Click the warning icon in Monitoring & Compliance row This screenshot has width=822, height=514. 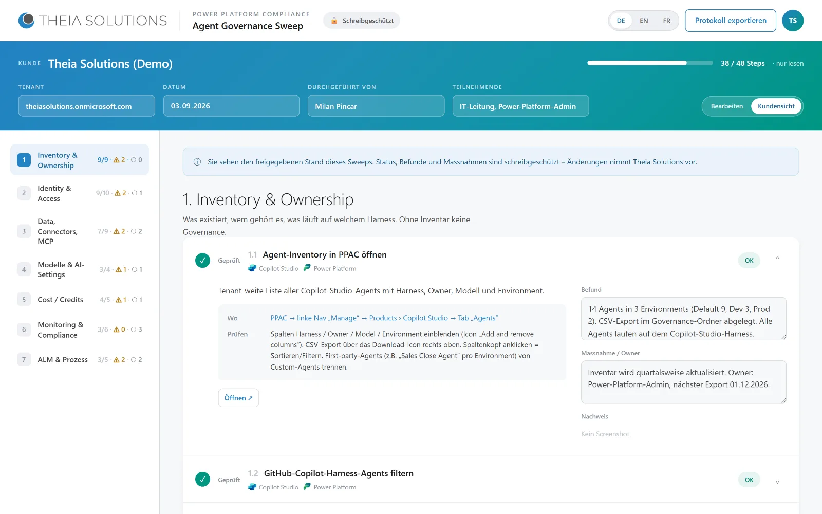pyautogui.click(x=116, y=329)
